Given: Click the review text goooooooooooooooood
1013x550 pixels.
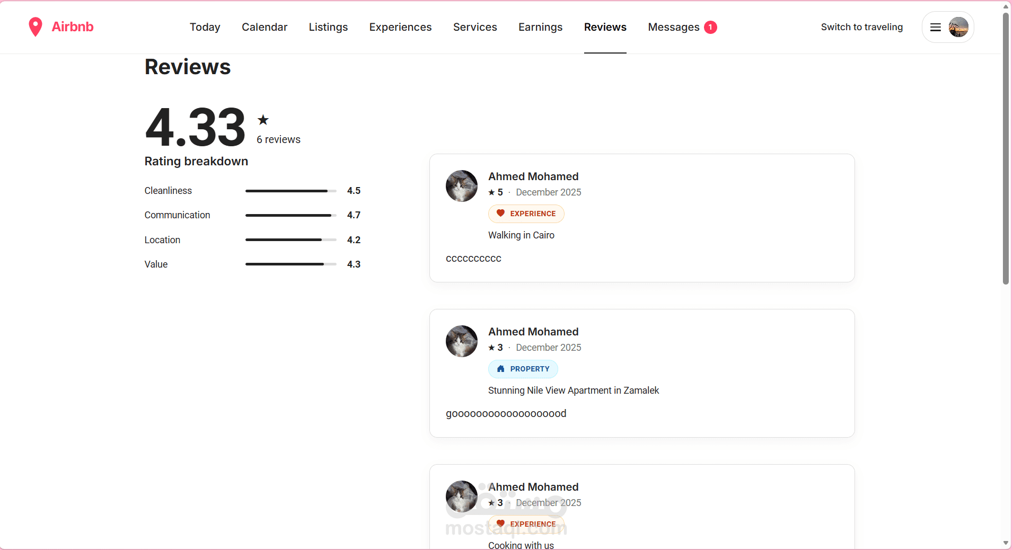Looking at the screenshot, I should pyautogui.click(x=506, y=414).
